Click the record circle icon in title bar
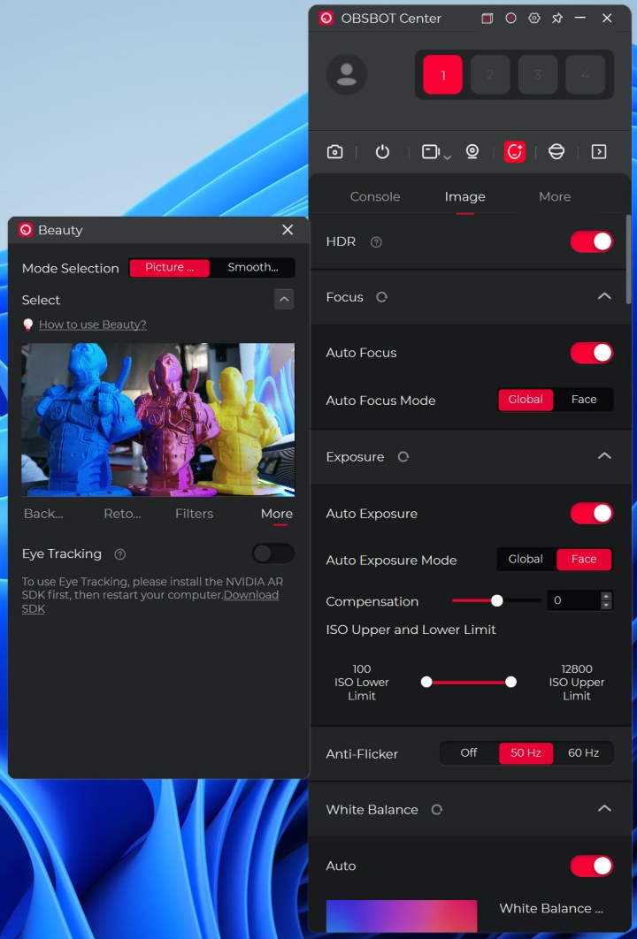The width and height of the screenshot is (637, 939). pos(510,18)
